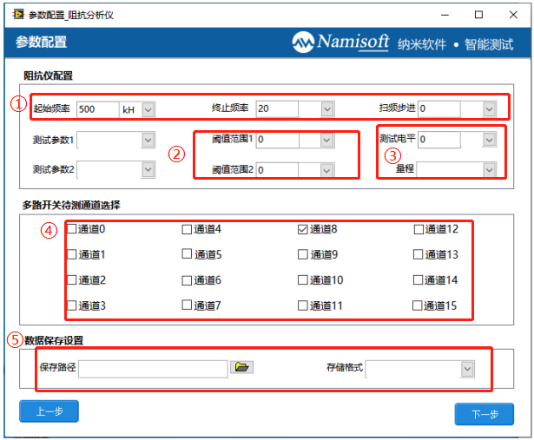Click the LabVIEW app icon in the title bar
The image size is (534, 440).
click(x=18, y=14)
